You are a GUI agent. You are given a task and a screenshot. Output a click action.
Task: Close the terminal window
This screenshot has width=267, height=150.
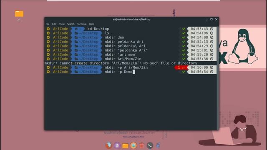tap(216, 20)
